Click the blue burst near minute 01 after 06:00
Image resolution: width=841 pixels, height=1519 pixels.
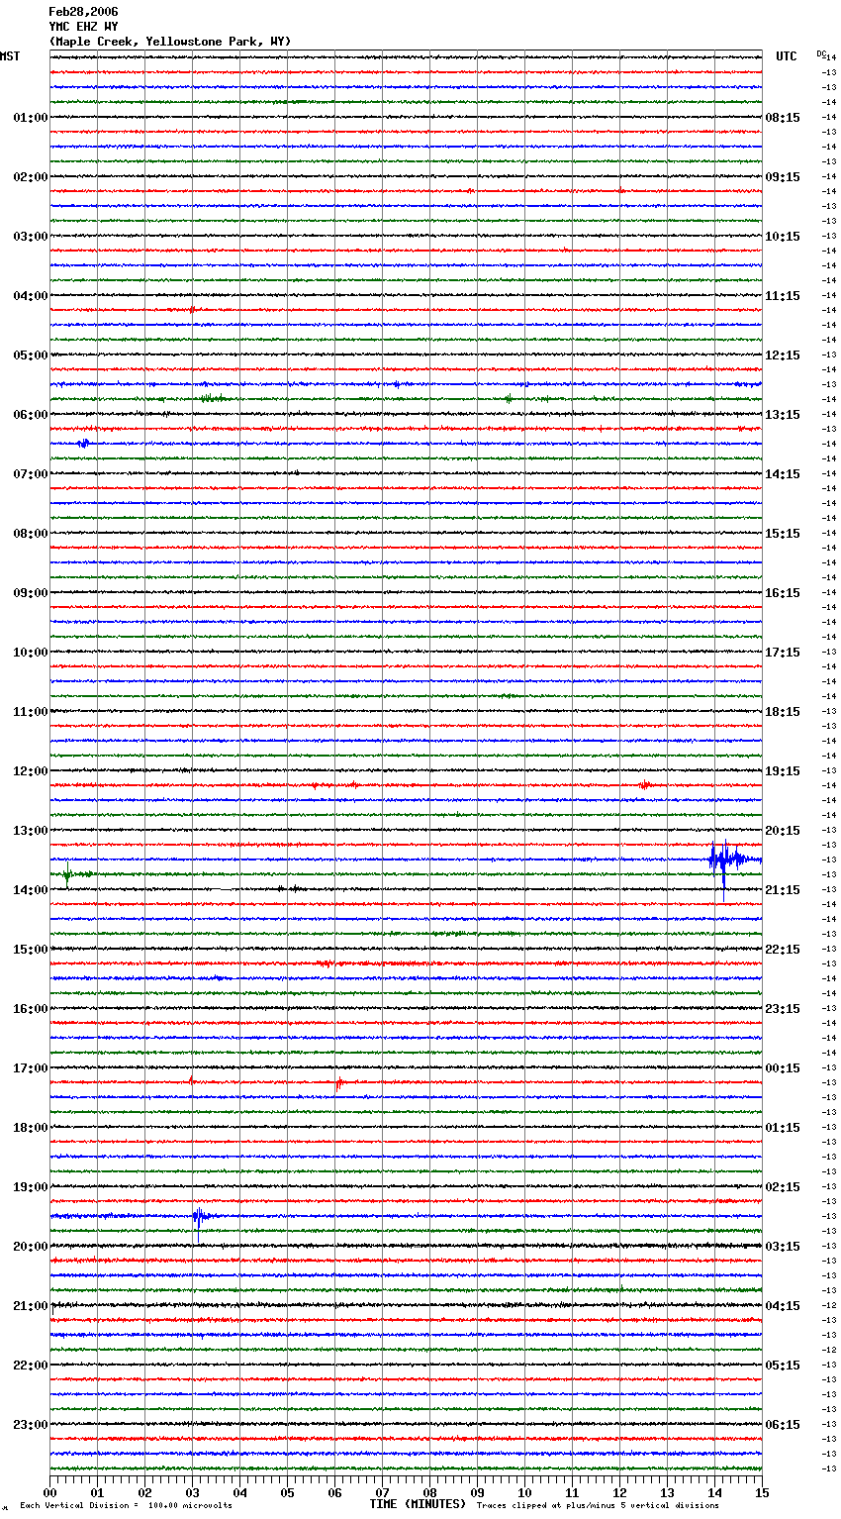[x=83, y=444]
